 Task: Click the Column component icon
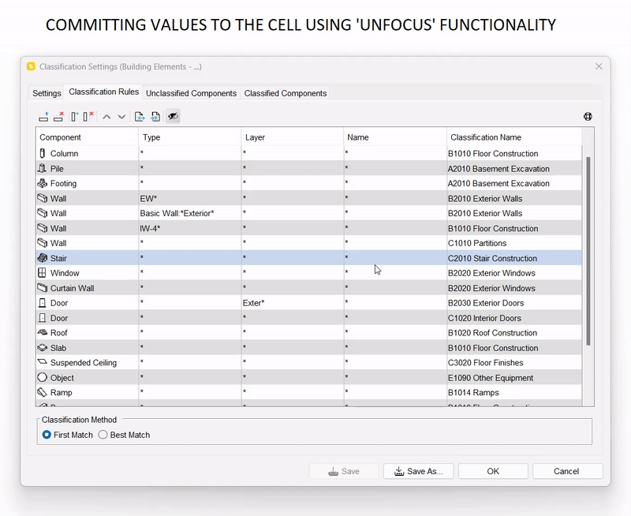pyautogui.click(x=43, y=153)
